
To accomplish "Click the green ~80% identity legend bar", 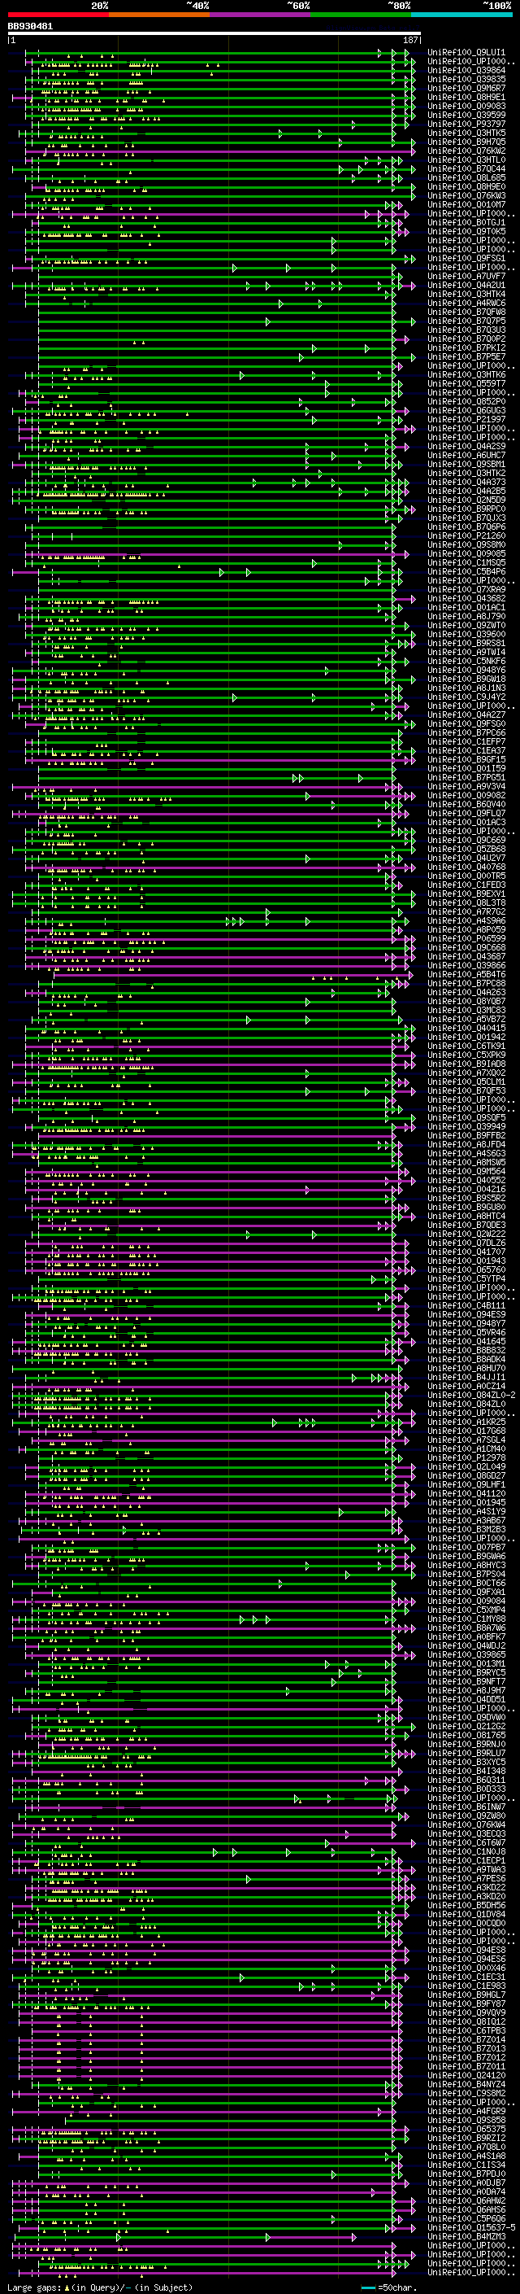I will 361,15.
